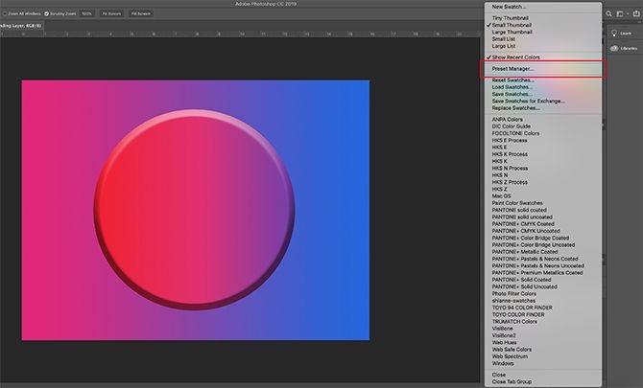Open the Libraries panel icon
643x388 pixels.
click(x=615, y=49)
